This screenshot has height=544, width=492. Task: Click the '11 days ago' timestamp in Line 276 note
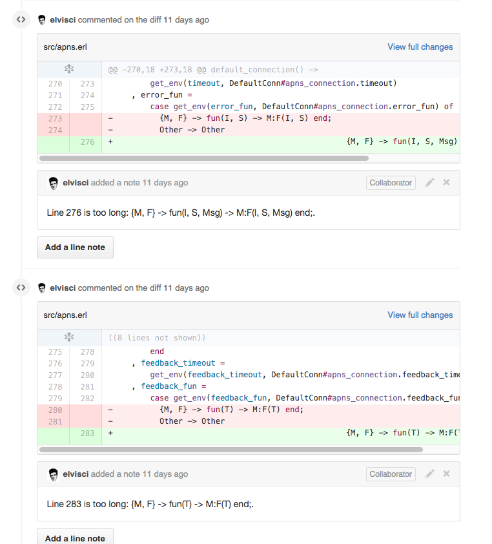[165, 182]
